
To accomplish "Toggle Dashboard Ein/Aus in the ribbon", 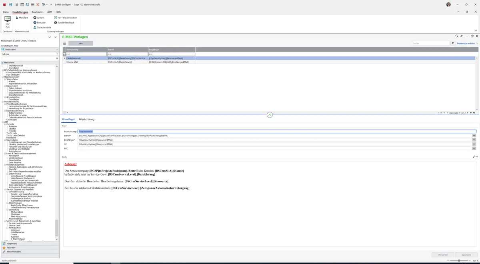I will (x=7, y=22).
